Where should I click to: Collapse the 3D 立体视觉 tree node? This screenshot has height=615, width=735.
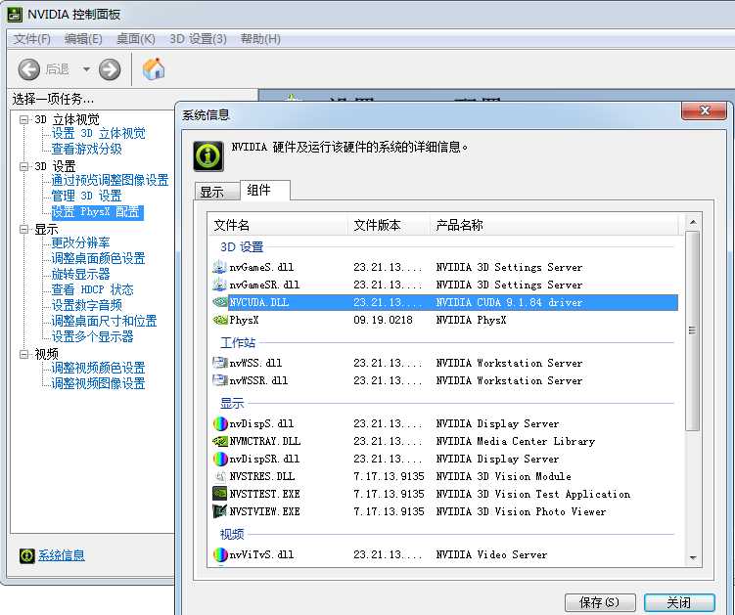coord(23,120)
